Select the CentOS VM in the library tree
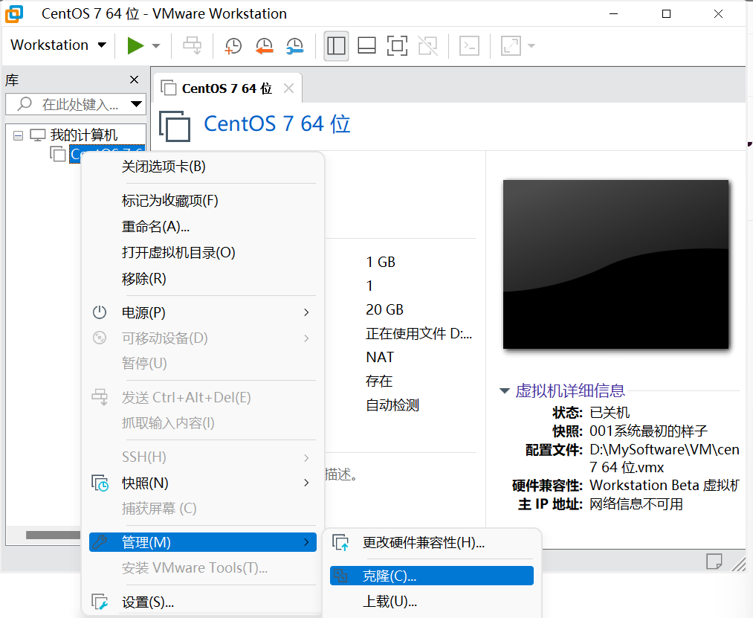The width and height of the screenshot is (753, 618). [x=106, y=154]
